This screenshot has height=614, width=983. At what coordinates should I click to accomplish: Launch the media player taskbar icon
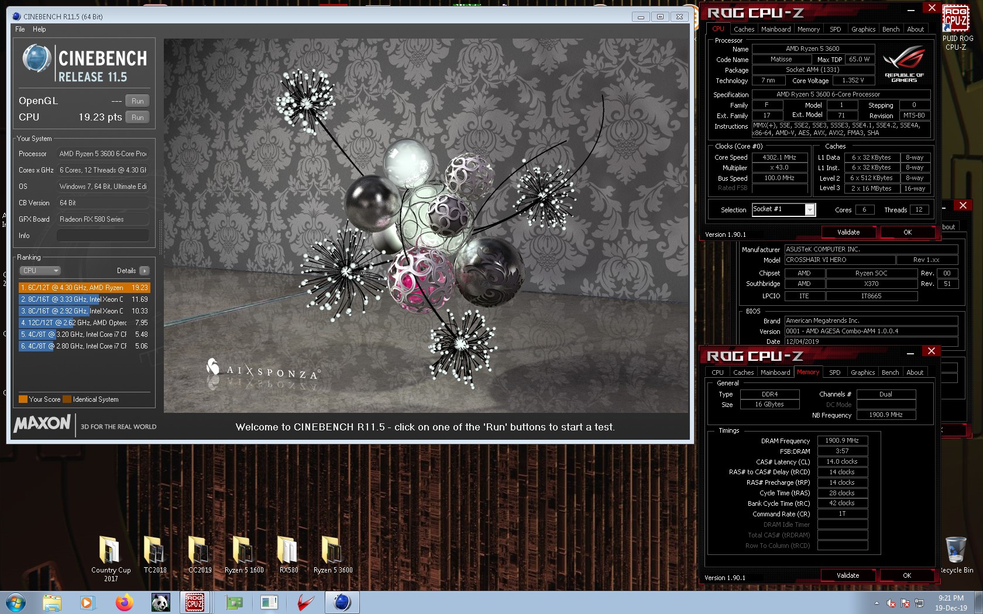click(x=87, y=602)
